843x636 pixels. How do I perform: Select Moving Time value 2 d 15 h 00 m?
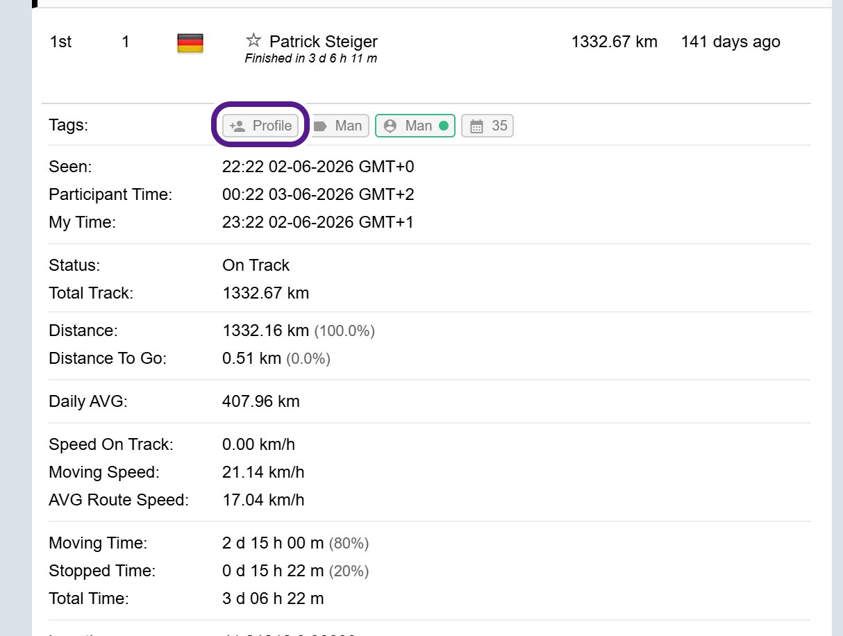point(273,543)
